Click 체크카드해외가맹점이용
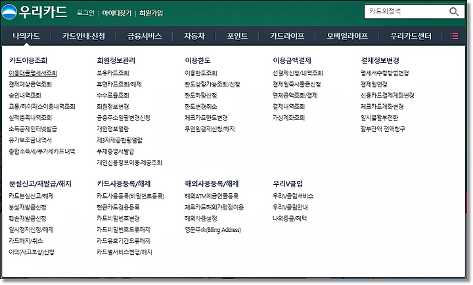The image size is (473, 285). pyautogui.click(x=214, y=207)
